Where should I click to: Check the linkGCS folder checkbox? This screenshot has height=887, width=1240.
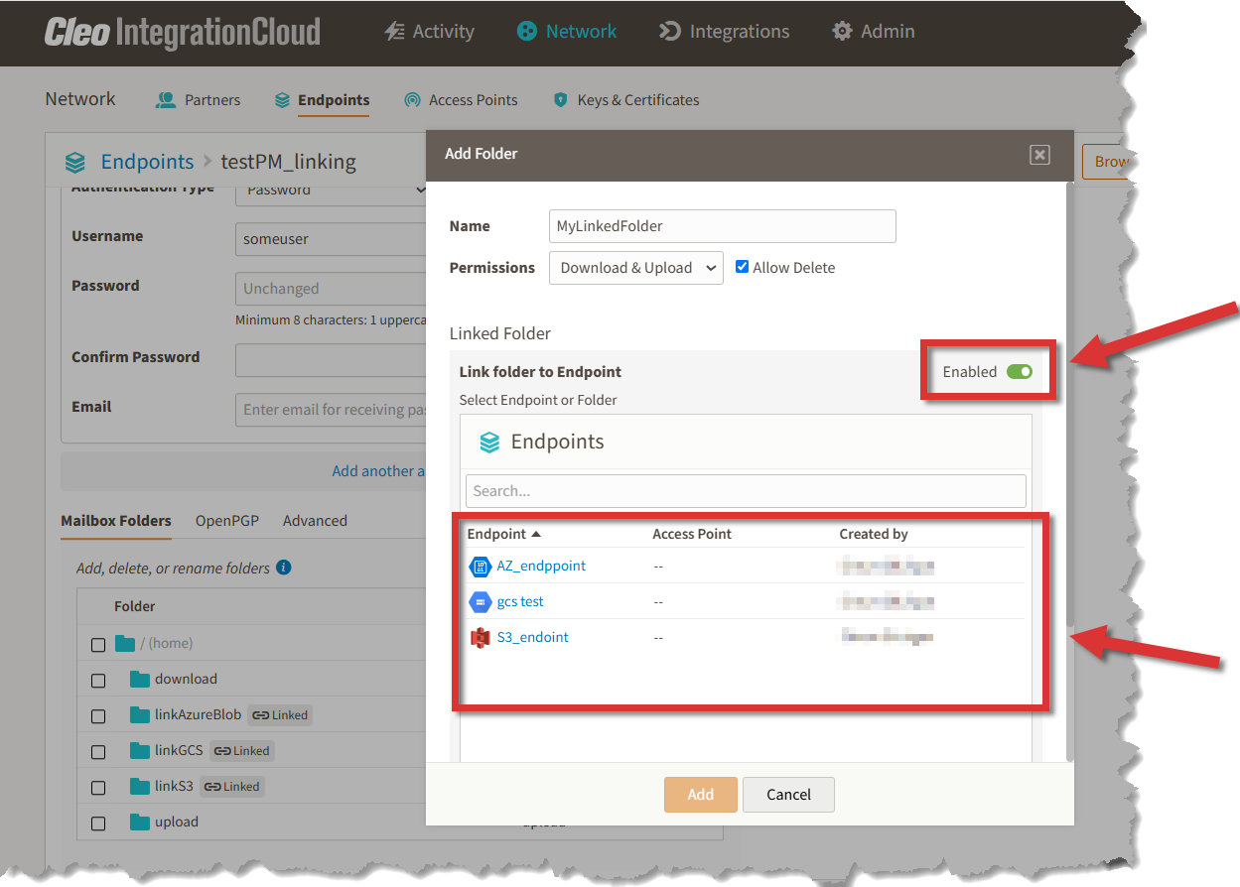pos(98,752)
